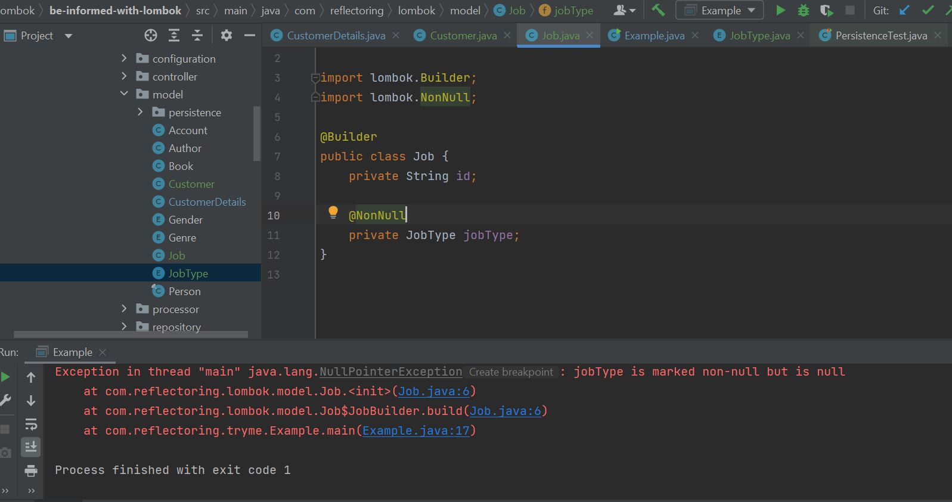Toggle scroll to end in Run console
The height and width of the screenshot is (502, 952).
coord(31,447)
